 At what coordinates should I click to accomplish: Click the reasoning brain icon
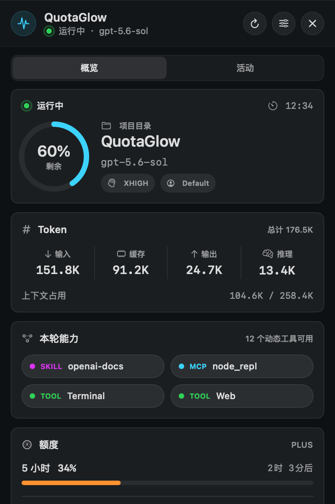pos(268,254)
